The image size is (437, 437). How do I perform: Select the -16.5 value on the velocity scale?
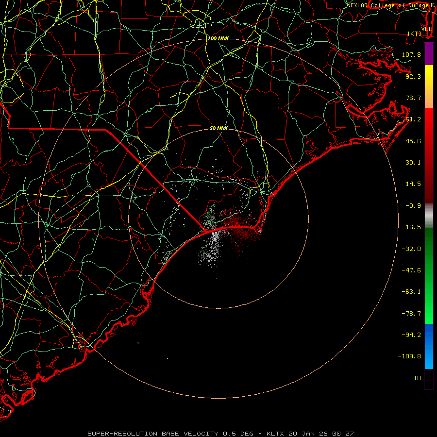click(x=411, y=227)
